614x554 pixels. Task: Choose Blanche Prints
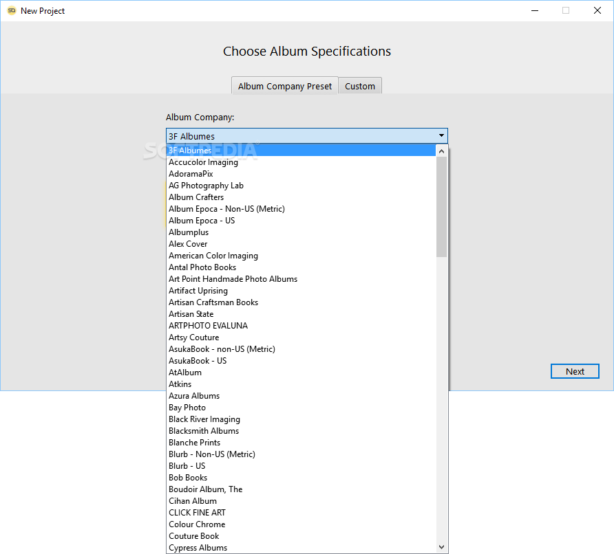point(301,443)
